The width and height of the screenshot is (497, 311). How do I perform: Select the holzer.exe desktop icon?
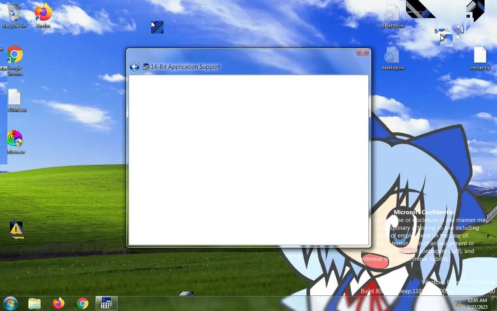pyautogui.click(x=15, y=142)
